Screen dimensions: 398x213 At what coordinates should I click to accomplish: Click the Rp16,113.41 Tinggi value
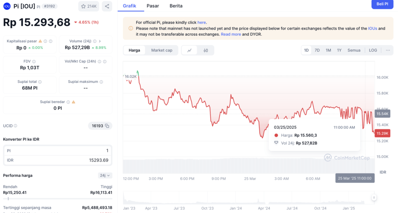[101, 193]
